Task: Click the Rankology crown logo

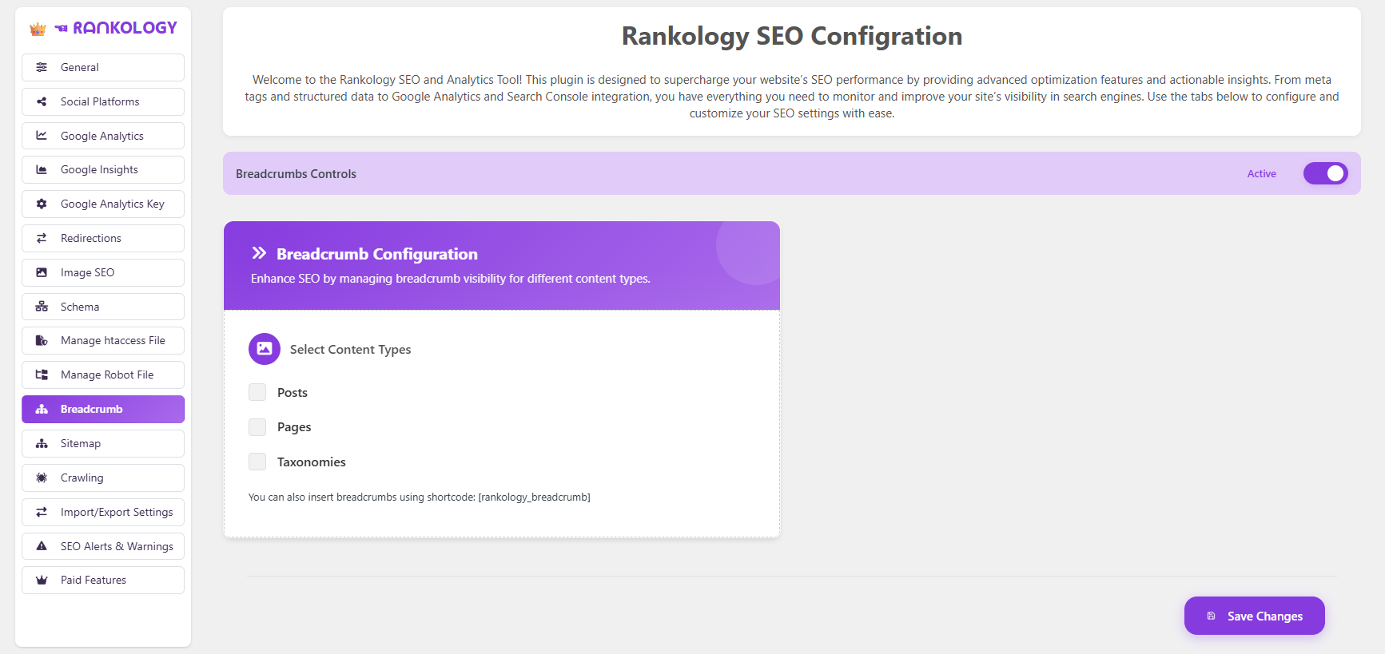Action: (38, 29)
